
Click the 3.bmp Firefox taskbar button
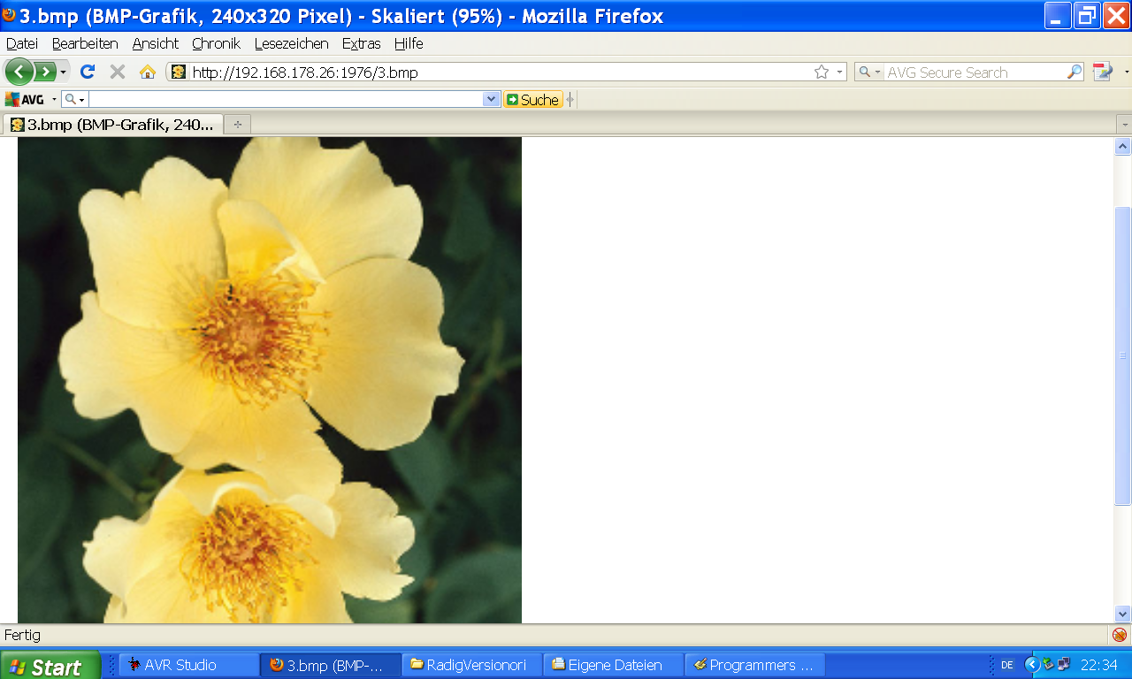tap(331, 665)
